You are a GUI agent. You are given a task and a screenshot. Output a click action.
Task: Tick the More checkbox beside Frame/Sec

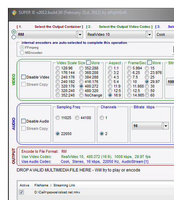click(x=150, y=63)
